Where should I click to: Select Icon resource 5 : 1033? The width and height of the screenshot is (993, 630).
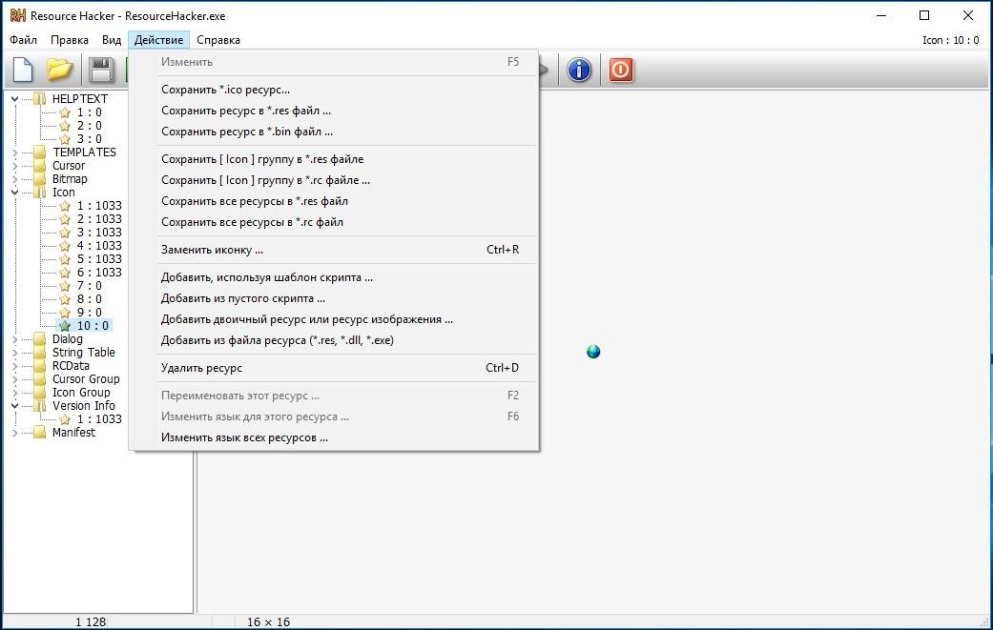(99, 258)
